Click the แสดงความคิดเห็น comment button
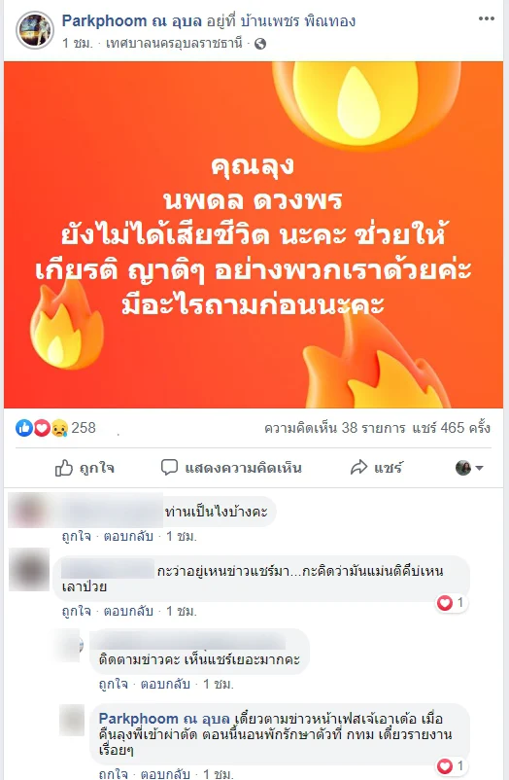This screenshot has height=780, width=509. coord(231,468)
